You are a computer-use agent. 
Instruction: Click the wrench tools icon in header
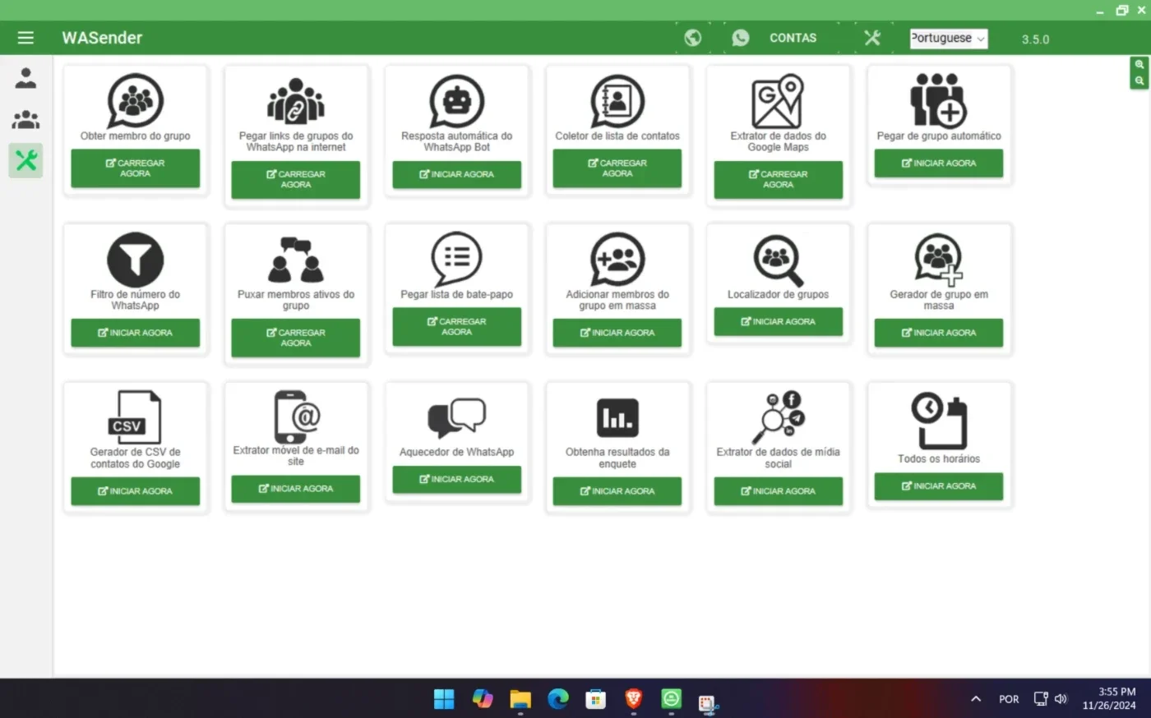[872, 38]
